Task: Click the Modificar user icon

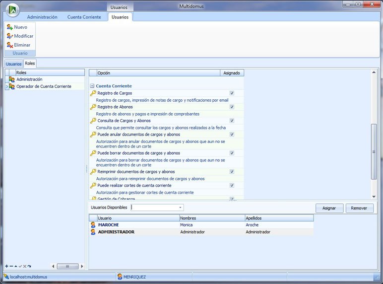Action: 9,36
